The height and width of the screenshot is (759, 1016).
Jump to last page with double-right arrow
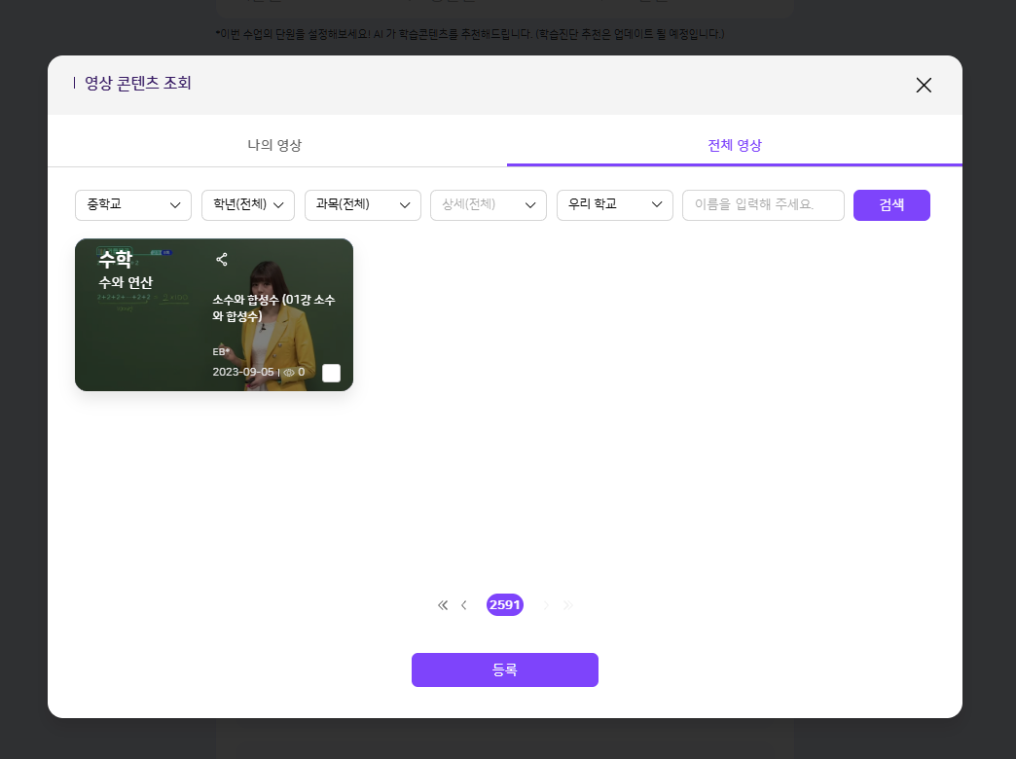[568, 605]
